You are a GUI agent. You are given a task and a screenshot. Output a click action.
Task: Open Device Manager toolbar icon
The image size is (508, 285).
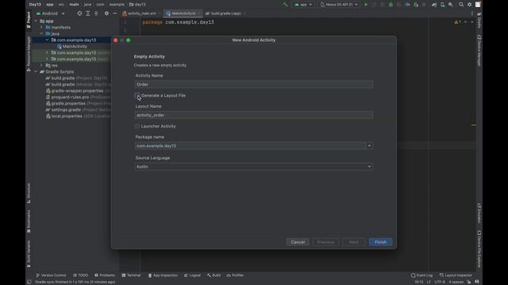(443, 5)
